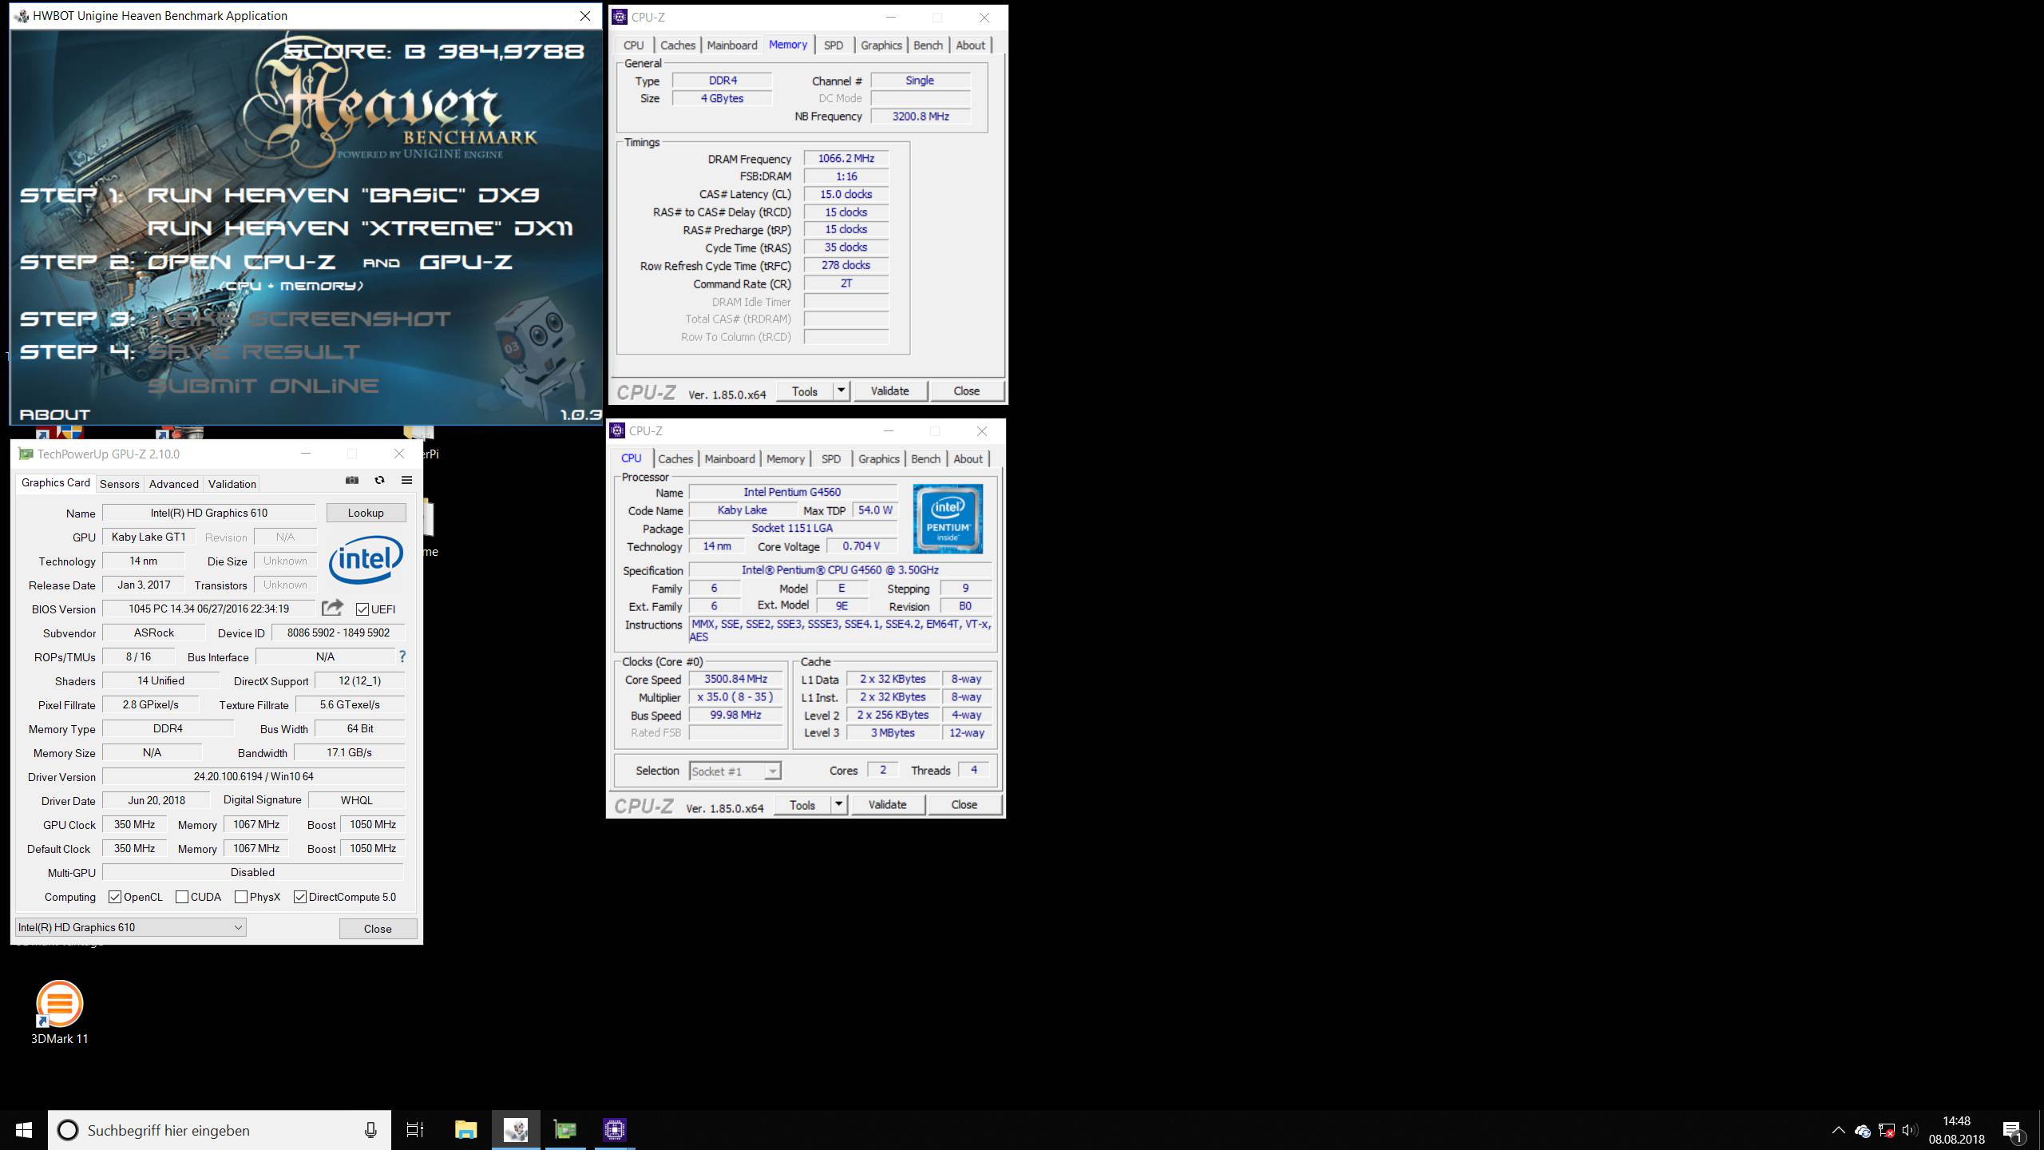The height and width of the screenshot is (1150, 2044).
Task: Click the GPU-Z refresh icon
Action: coord(379,480)
